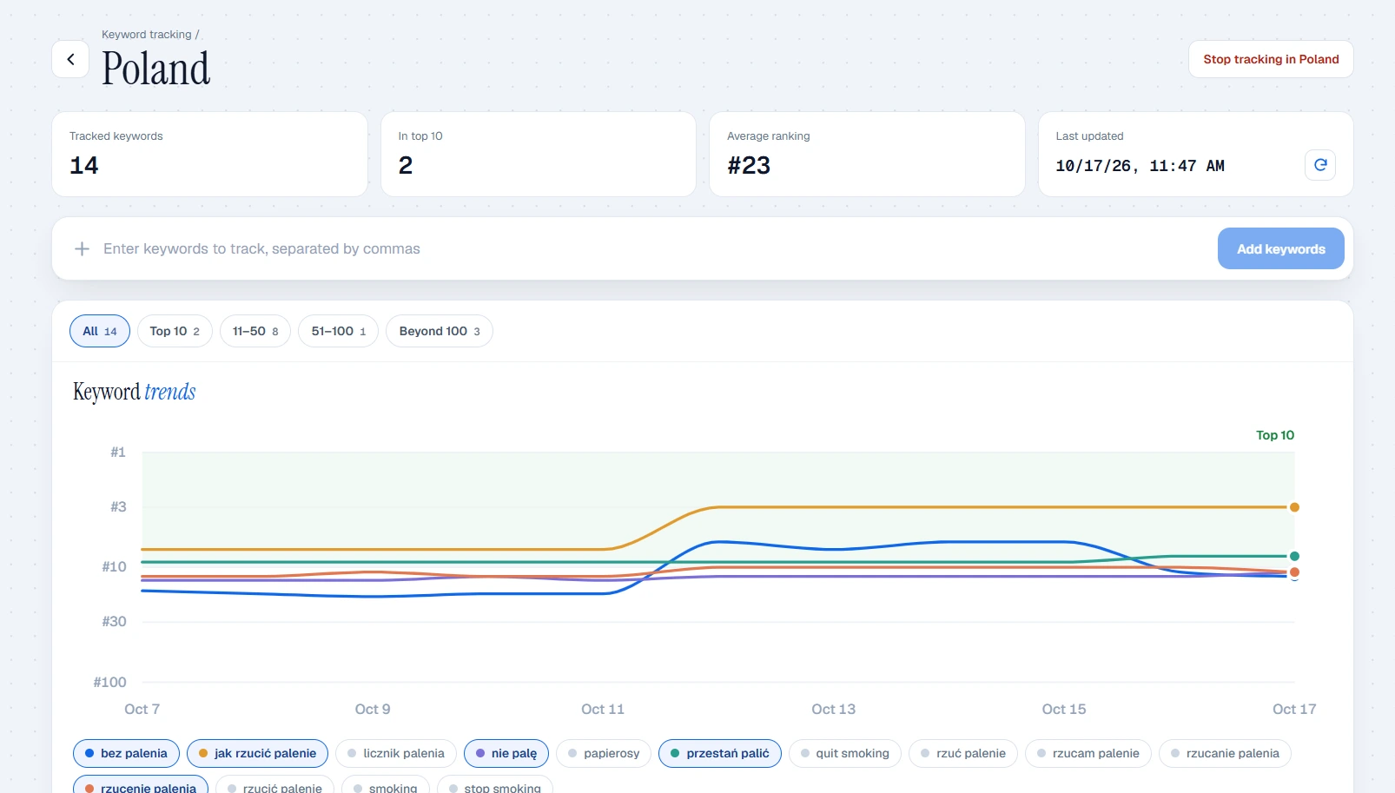Click the Add keywords button
Viewport: 1395px width, 793px height.
(x=1280, y=248)
